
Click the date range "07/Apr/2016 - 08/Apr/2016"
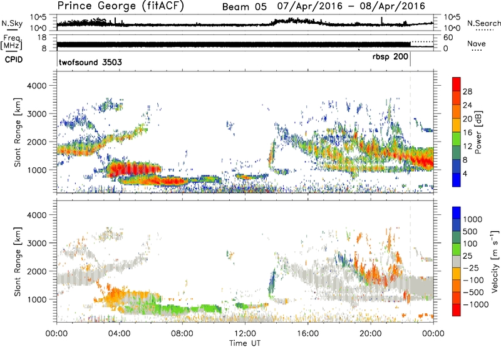351,6
